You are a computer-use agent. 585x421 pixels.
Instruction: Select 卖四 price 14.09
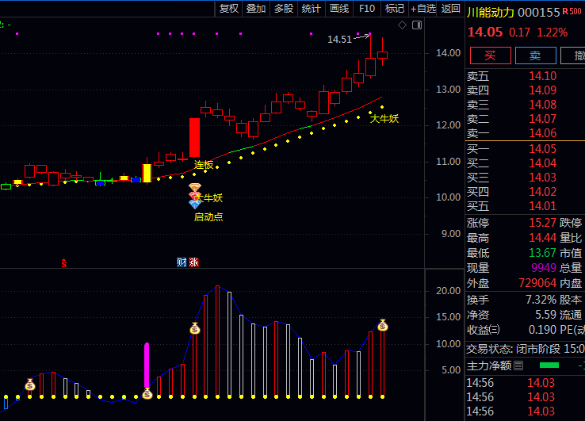(x=542, y=90)
